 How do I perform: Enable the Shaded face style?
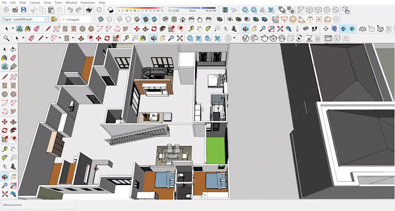pyautogui.click(x=137, y=19)
